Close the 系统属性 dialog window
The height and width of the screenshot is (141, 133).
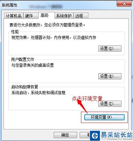(124, 4)
